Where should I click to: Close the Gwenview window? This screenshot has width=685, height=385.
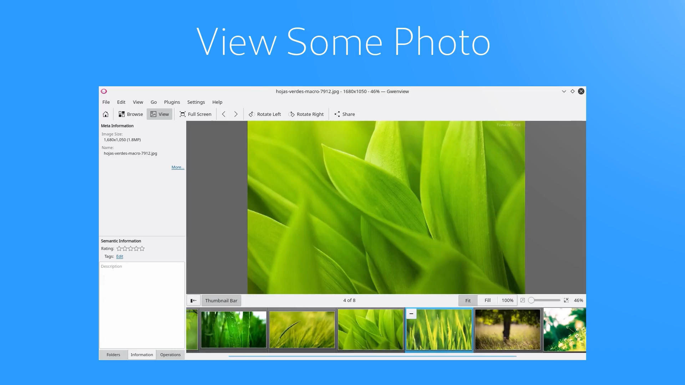point(581,91)
